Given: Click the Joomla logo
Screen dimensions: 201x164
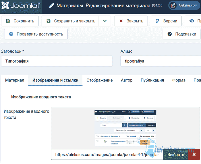Looking at the screenshot, I should pos(21,5).
